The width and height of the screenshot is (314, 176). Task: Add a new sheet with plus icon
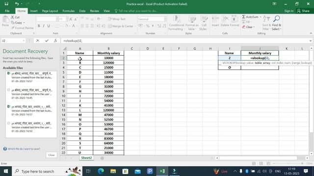coord(102,158)
